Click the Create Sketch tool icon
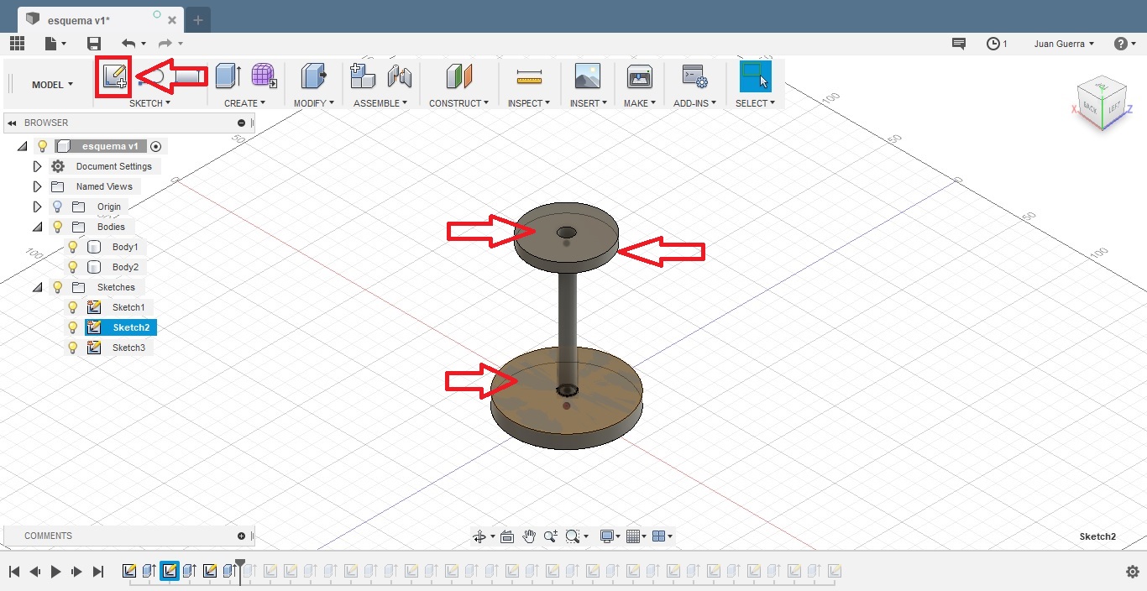Image resolution: width=1147 pixels, height=591 pixels. [x=114, y=77]
